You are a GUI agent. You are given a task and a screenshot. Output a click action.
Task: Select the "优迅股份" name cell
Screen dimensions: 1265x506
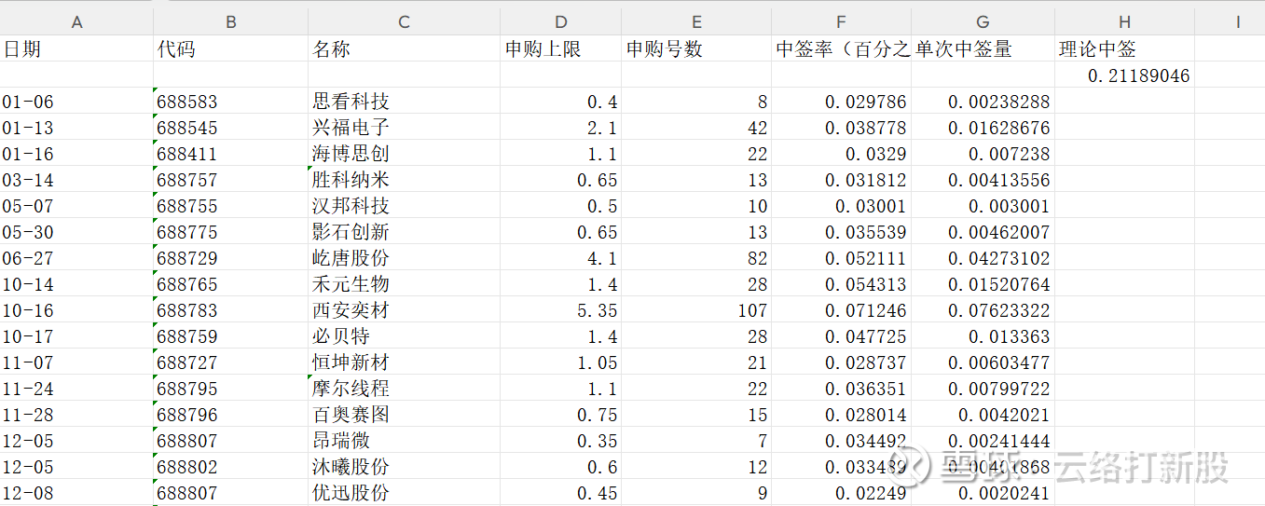pyautogui.click(x=351, y=493)
